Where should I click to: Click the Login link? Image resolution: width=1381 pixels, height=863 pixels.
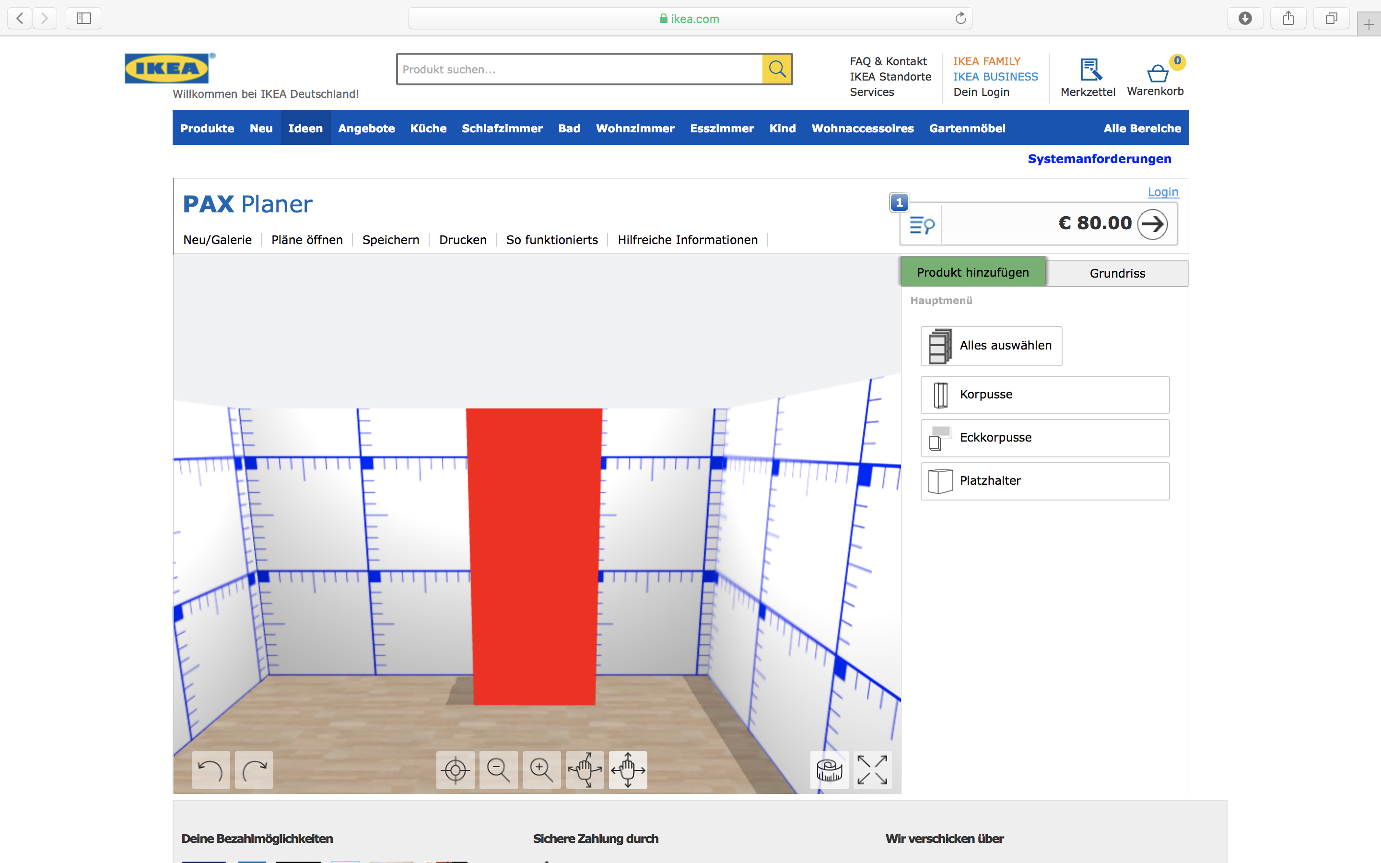(1162, 192)
